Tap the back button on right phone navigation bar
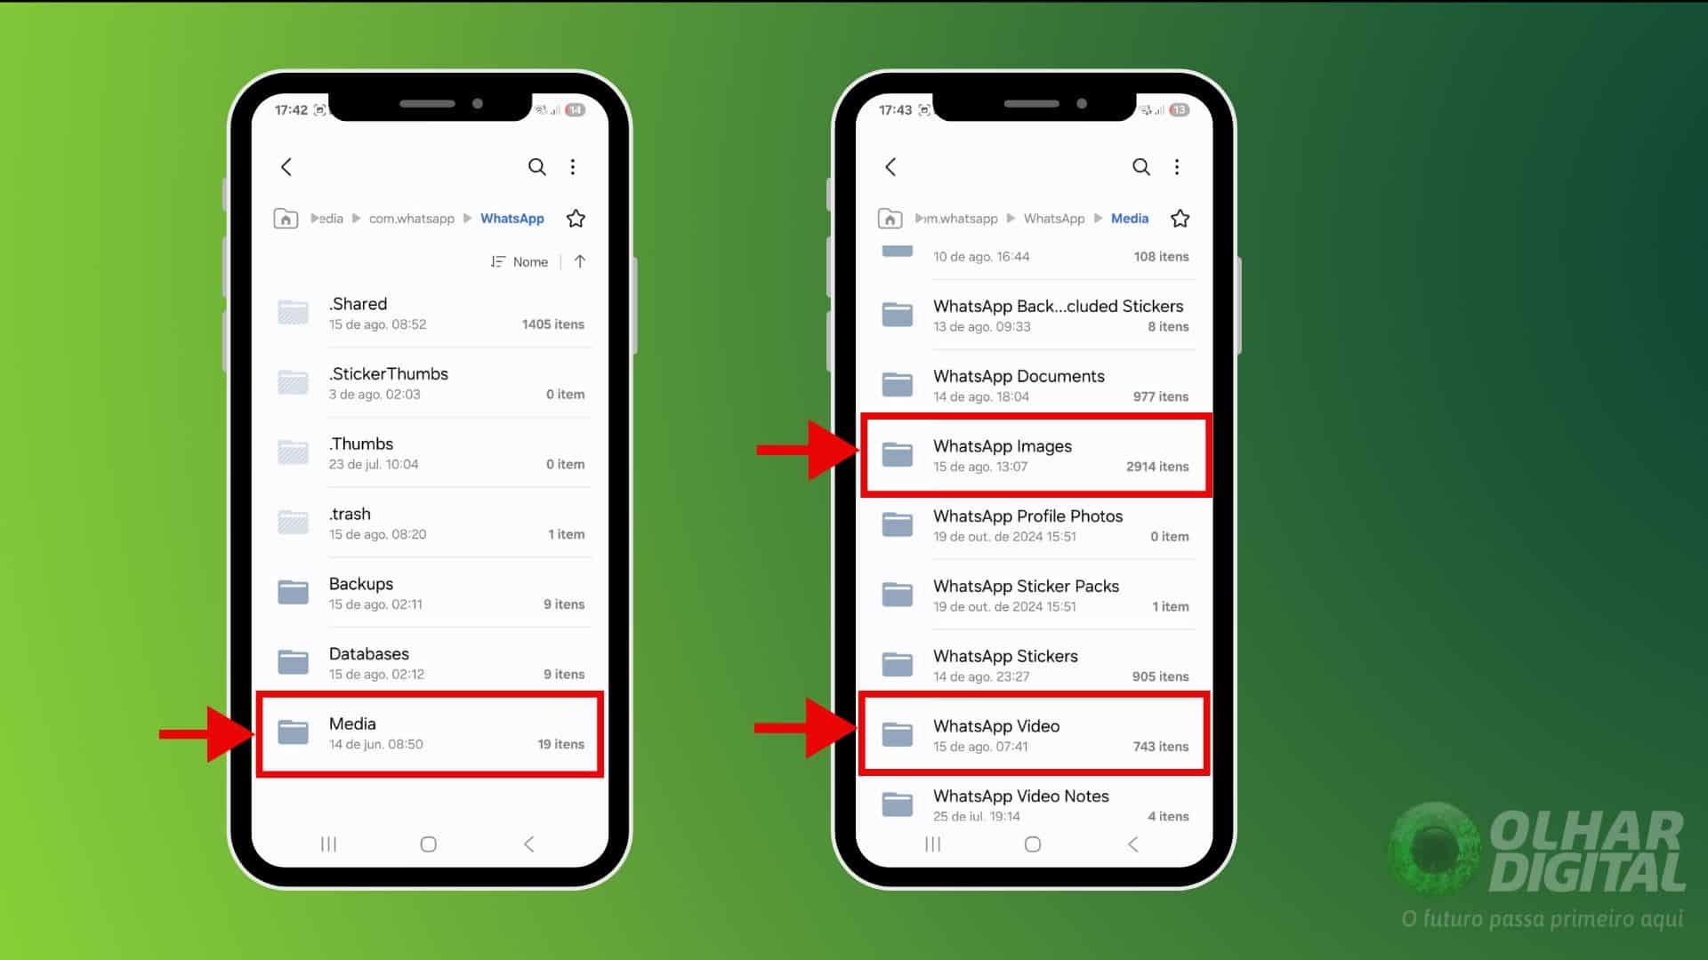This screenshot has width=1708, height=960. tap(1132, 844)
